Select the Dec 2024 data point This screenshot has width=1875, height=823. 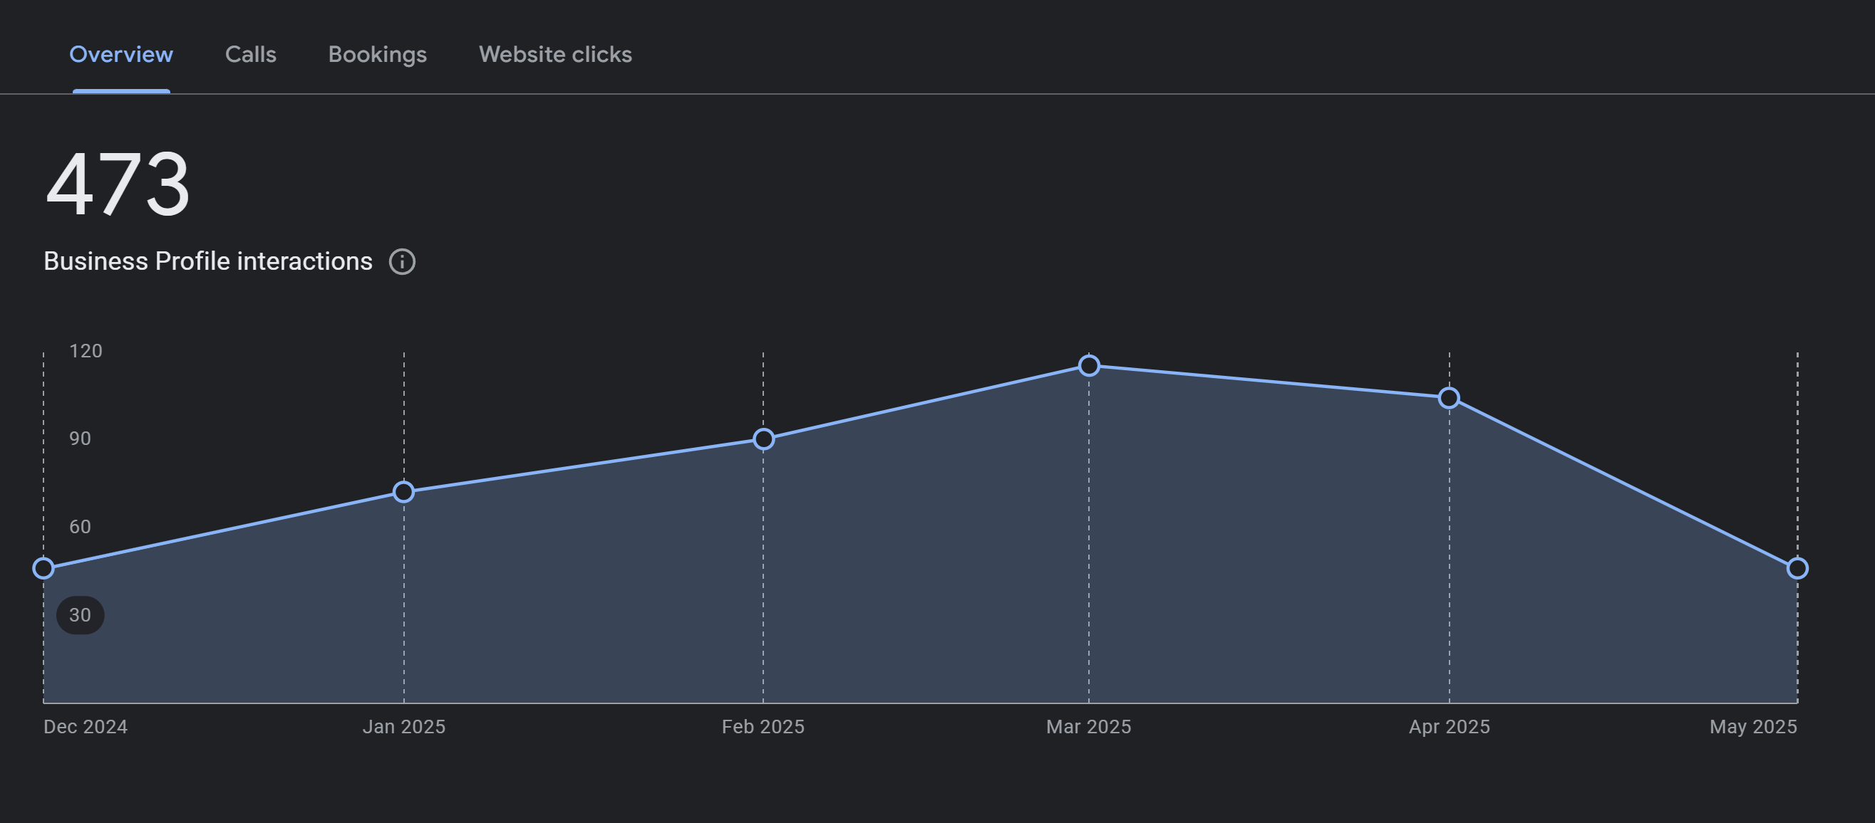43,569
